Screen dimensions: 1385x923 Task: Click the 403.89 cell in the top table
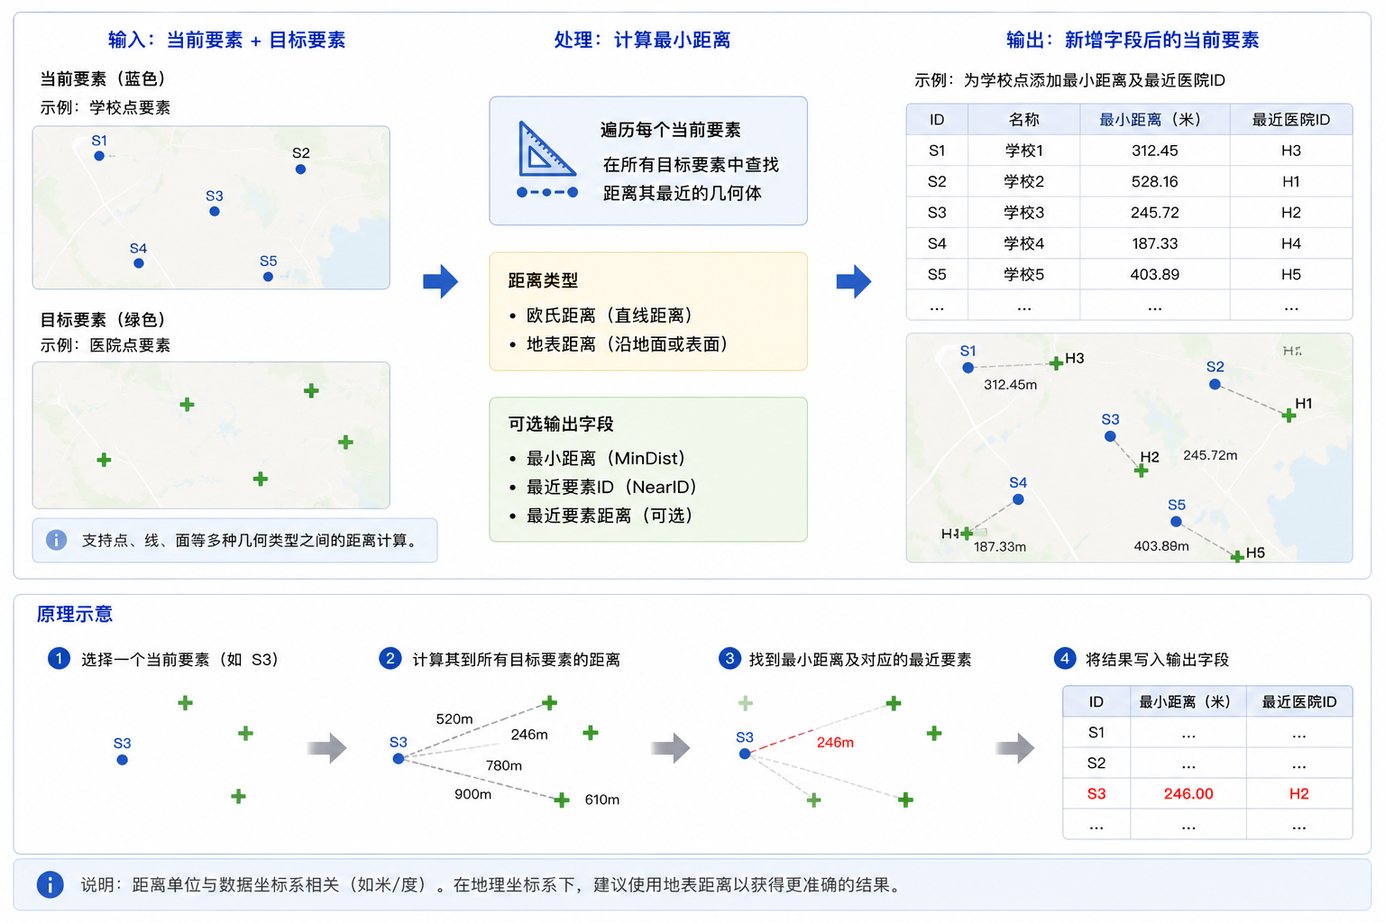[1154, 274]
